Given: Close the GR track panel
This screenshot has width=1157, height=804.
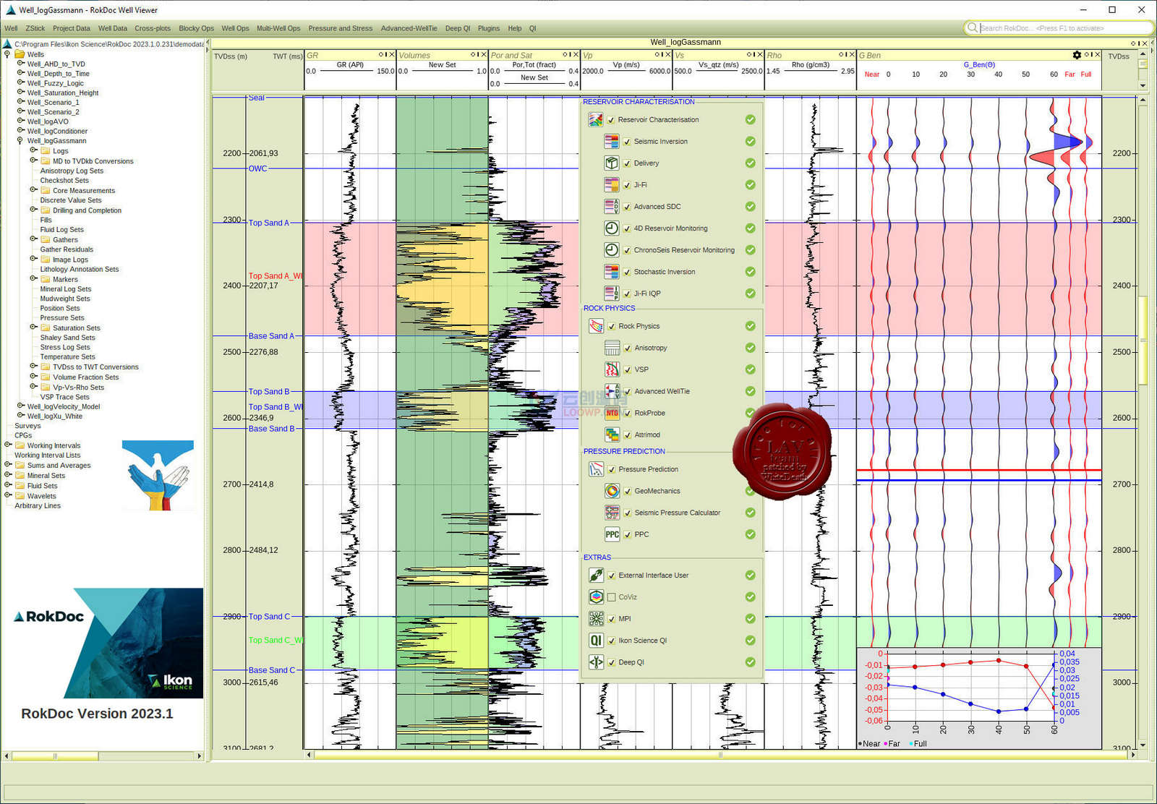Looking at the screenshot, I should tap(392, 55).
